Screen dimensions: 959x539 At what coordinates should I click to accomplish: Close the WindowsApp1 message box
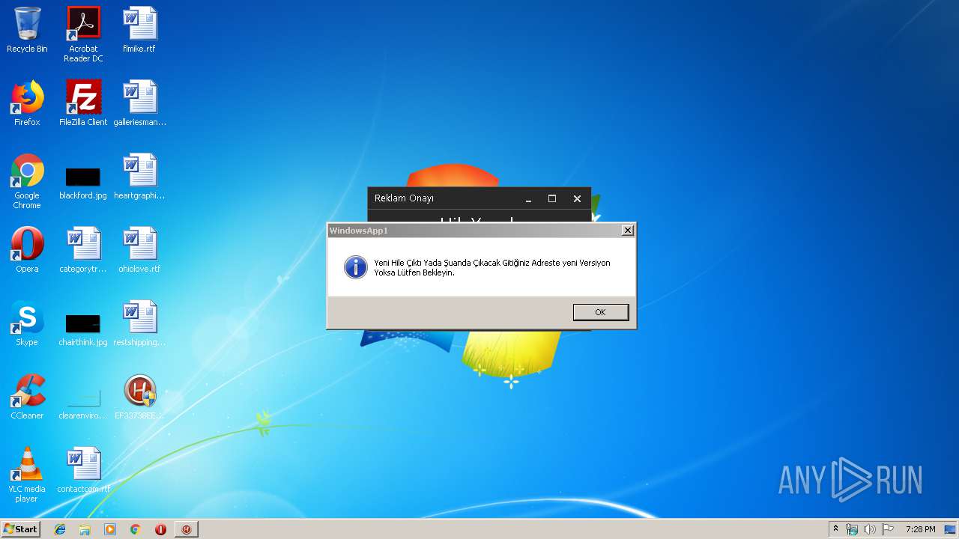click(x=628, y=231)
